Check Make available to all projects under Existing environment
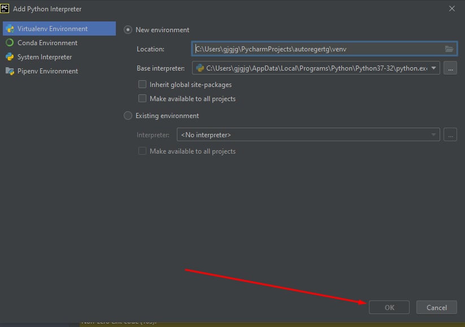 click(x=142, y=151)
